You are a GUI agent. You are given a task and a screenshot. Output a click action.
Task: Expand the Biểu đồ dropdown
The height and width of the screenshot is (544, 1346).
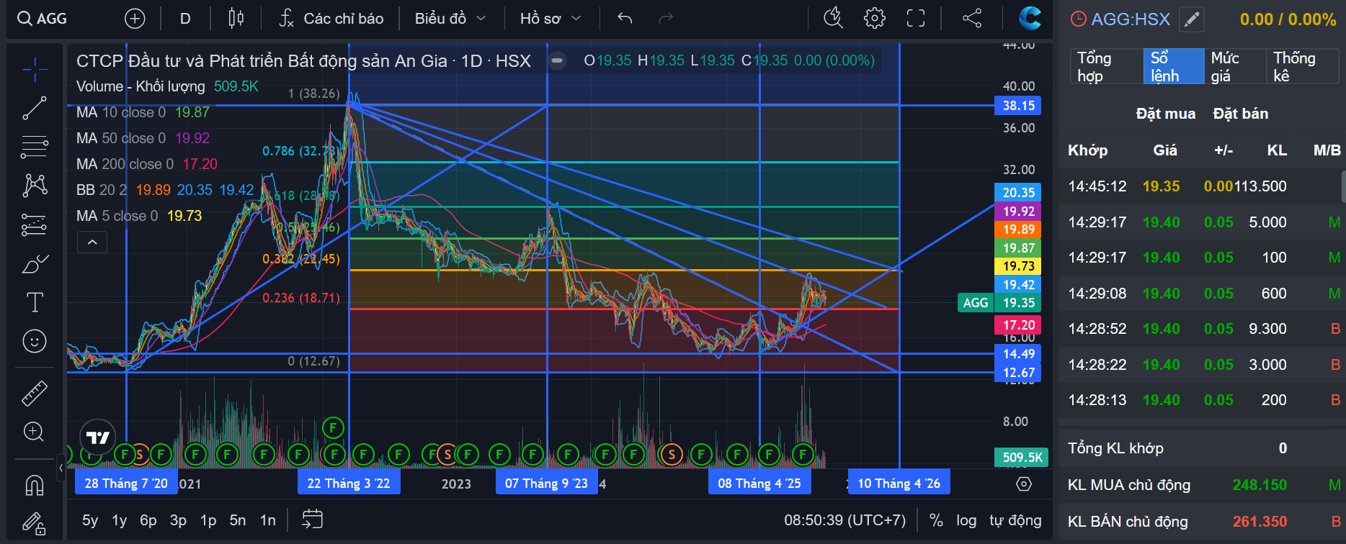(450, 19)
